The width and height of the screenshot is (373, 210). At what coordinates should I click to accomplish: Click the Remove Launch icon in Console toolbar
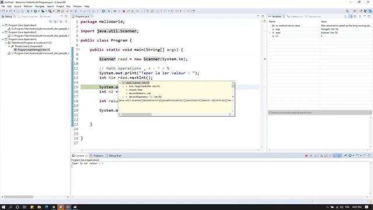[x=311, y=156]
